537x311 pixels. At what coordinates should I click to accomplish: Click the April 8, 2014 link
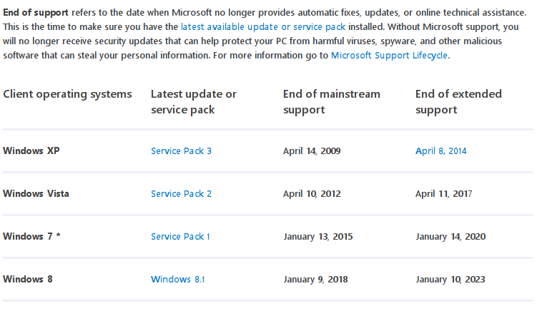(x=440, y=151)
